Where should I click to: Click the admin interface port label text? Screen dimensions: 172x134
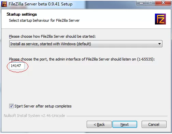pos(82,59)
